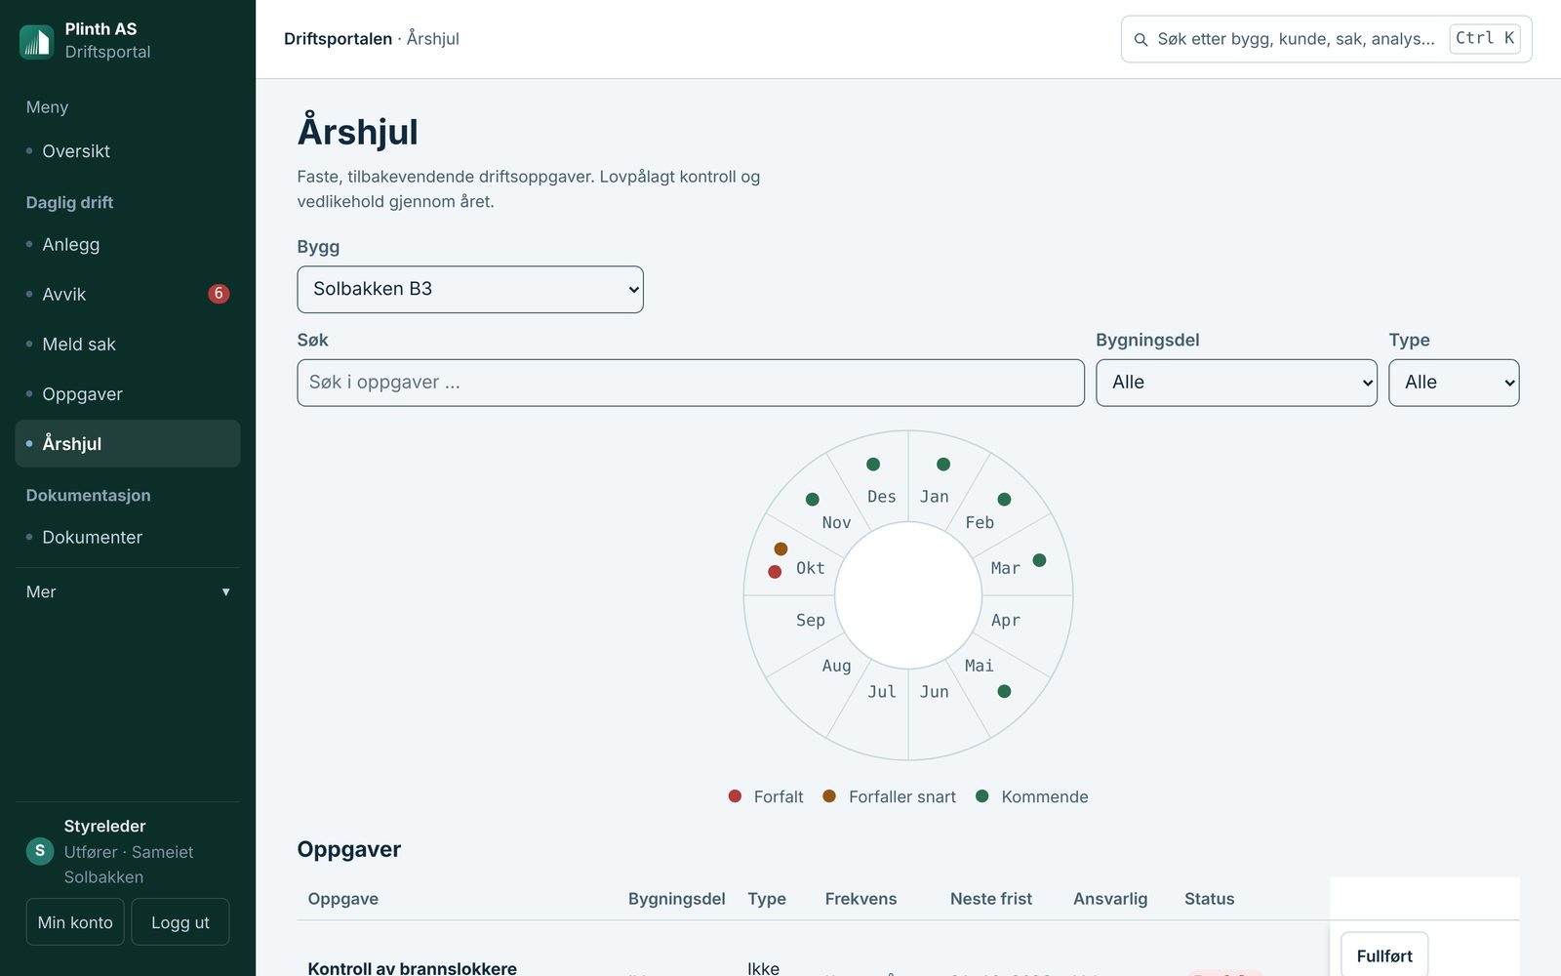Open the Bygningsdel filter dropdown
Screen dimensions: 1561x976
coord(1236,383)
